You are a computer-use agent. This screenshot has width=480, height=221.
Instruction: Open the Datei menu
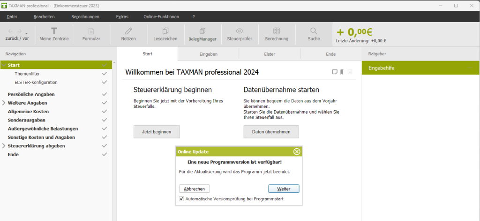pyautogui.click(x=12, y=17)
